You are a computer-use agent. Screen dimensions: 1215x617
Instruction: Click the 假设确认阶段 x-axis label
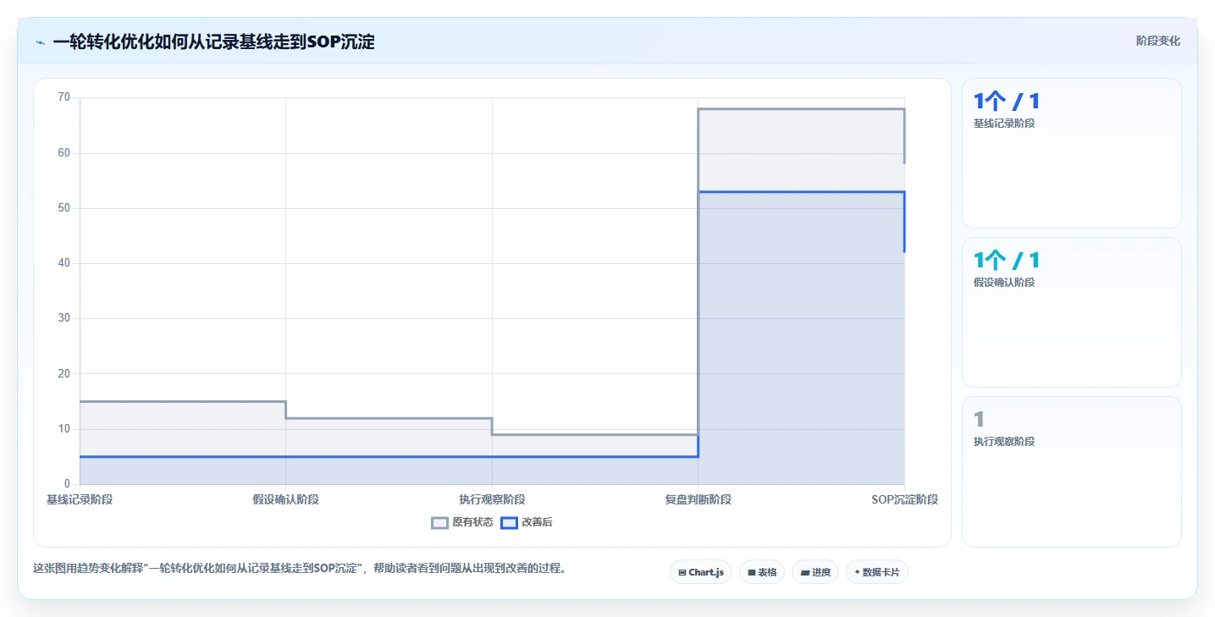tap(285, 499)
